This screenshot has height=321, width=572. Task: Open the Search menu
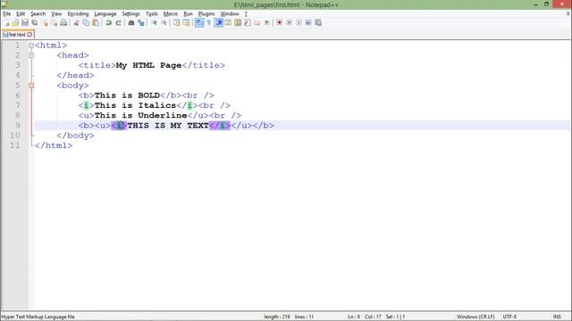coord(38,14)
